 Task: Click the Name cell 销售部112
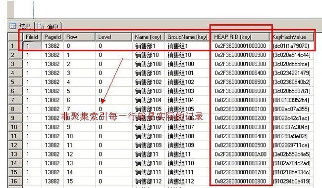coord(148,181)
